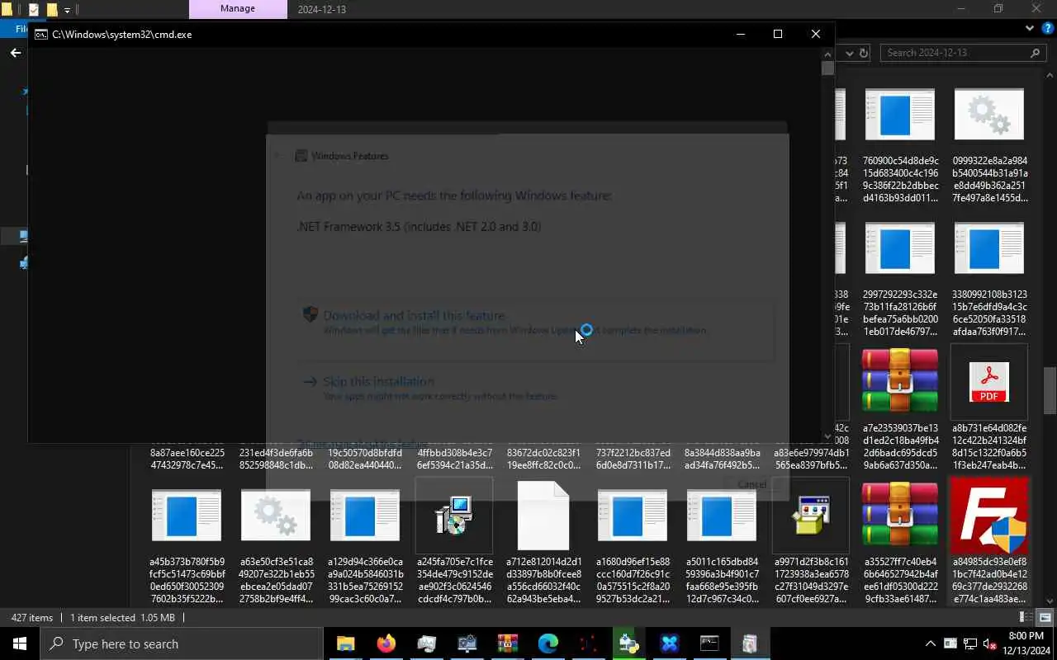Open volume control in system tray
The image size is (1057, 660).
pyautogui.click(x=988, y=643)
